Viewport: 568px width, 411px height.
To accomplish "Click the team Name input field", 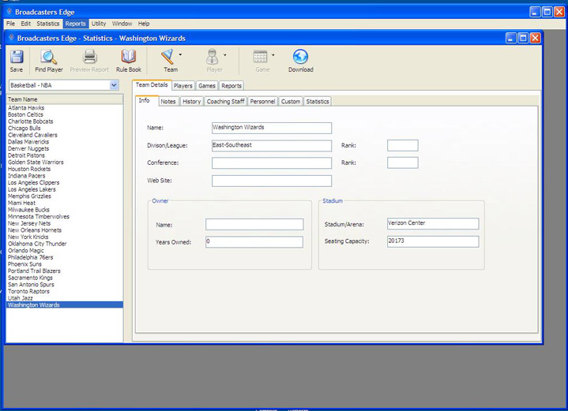I will [272, 128].
